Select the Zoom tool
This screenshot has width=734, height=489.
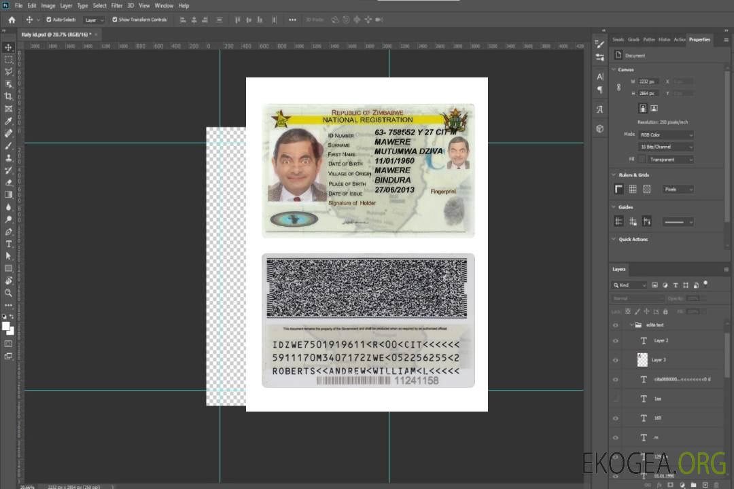pyautogui.click(x=9, y=293)
